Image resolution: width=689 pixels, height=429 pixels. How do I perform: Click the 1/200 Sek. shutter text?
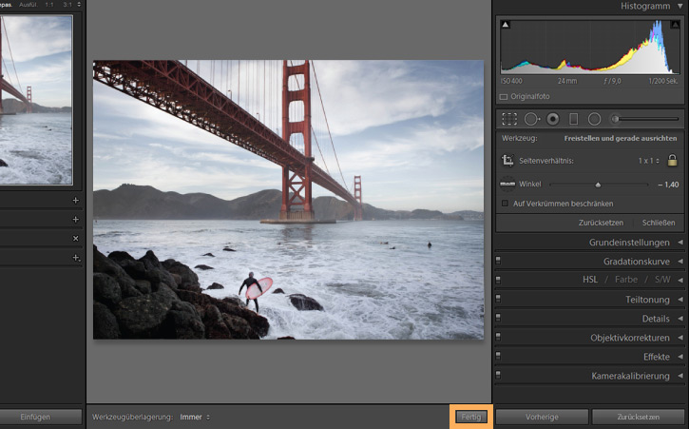point(663,81)
